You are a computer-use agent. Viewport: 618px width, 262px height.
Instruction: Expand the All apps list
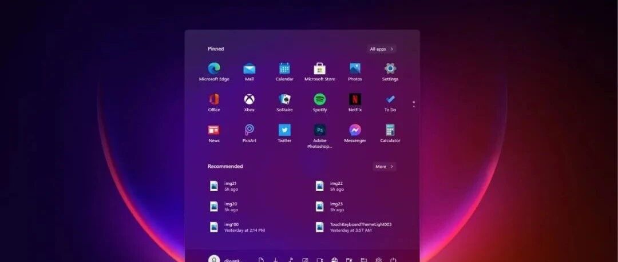381,49
